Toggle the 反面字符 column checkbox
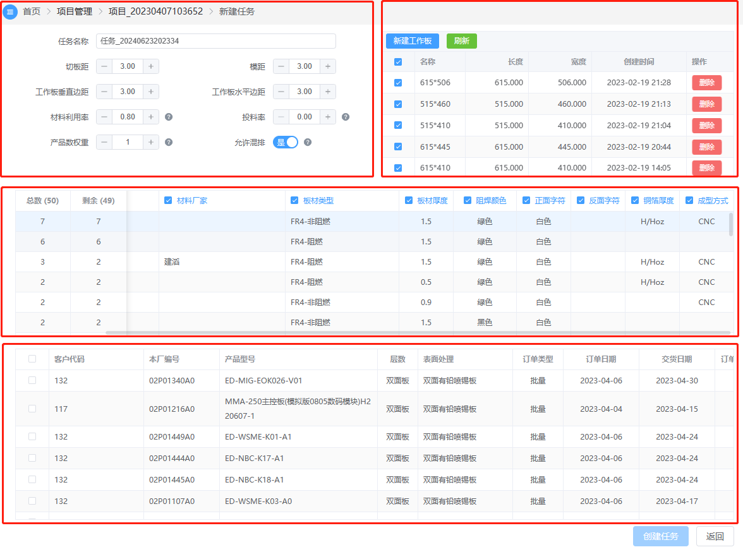The image size is (743, 552). (581, 200)
